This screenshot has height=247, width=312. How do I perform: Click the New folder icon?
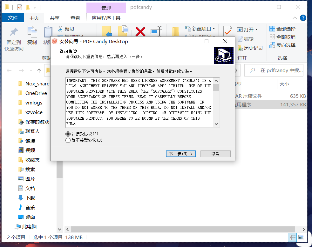[175, 31]
